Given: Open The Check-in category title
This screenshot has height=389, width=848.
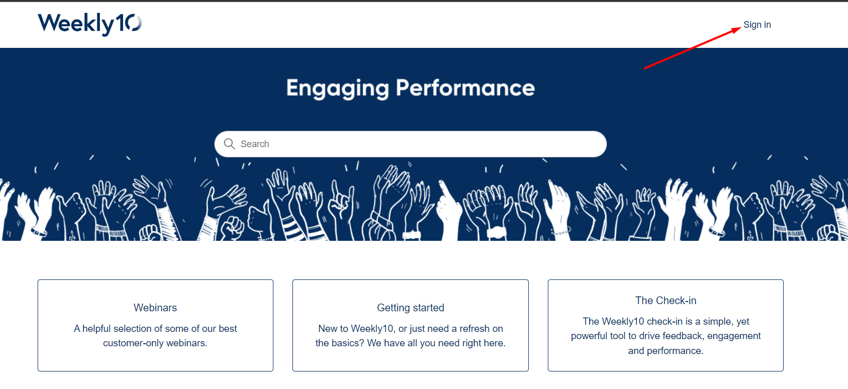Looking at the screenshot, I should coord(665,300).
